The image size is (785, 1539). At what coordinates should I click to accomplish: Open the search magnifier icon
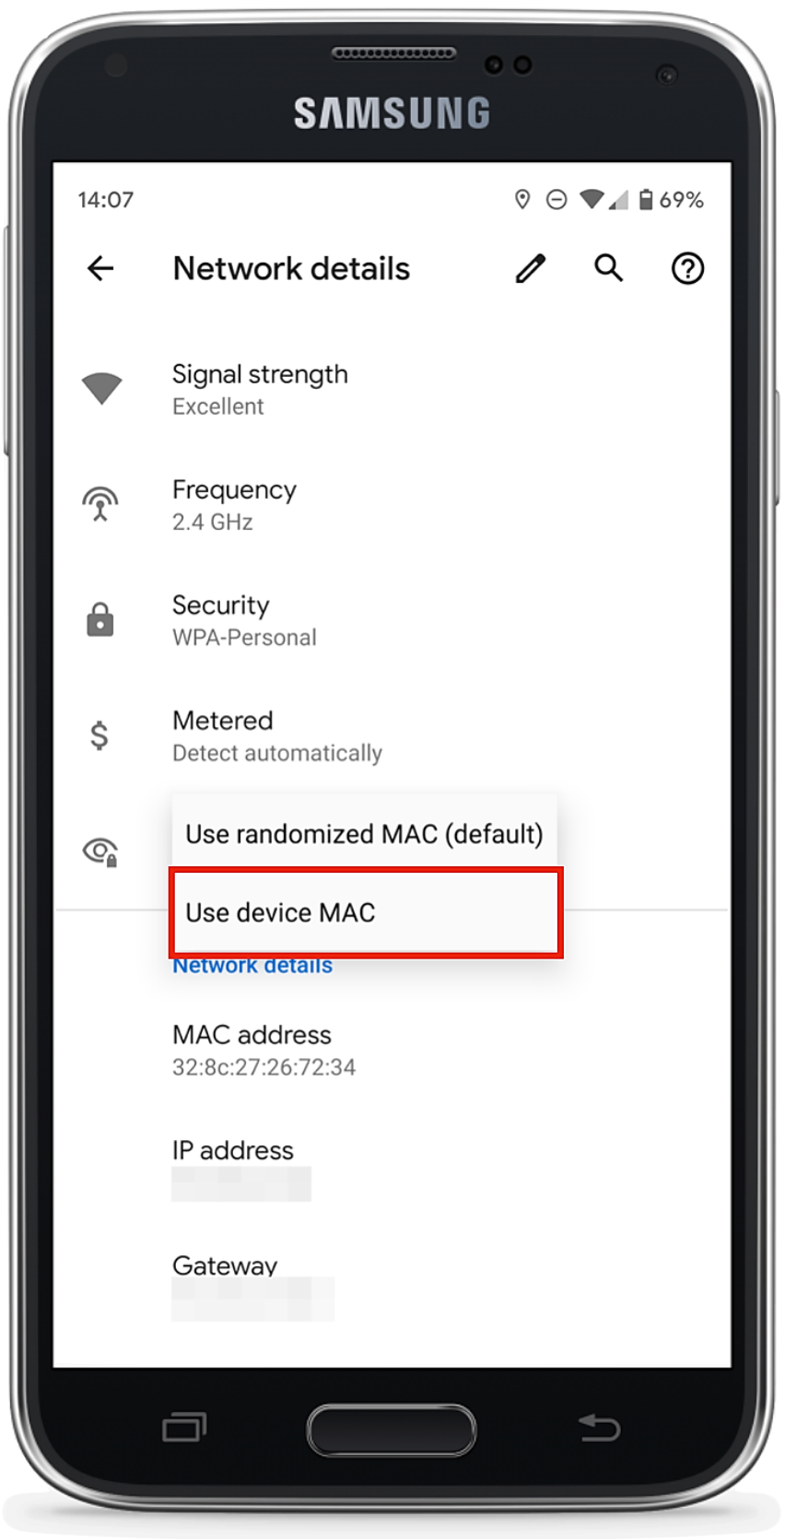tap(608, 268)
